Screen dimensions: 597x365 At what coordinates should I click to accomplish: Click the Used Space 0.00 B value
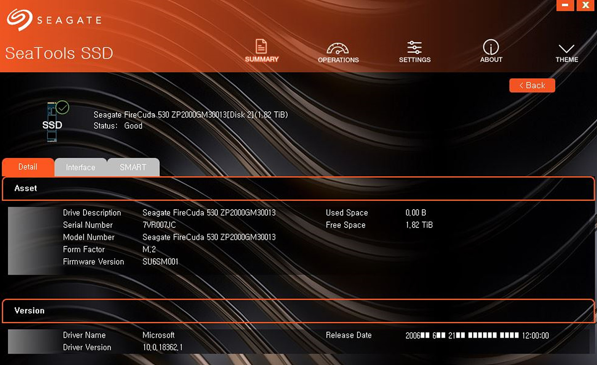pyautogui.click(x=416, y=213)
